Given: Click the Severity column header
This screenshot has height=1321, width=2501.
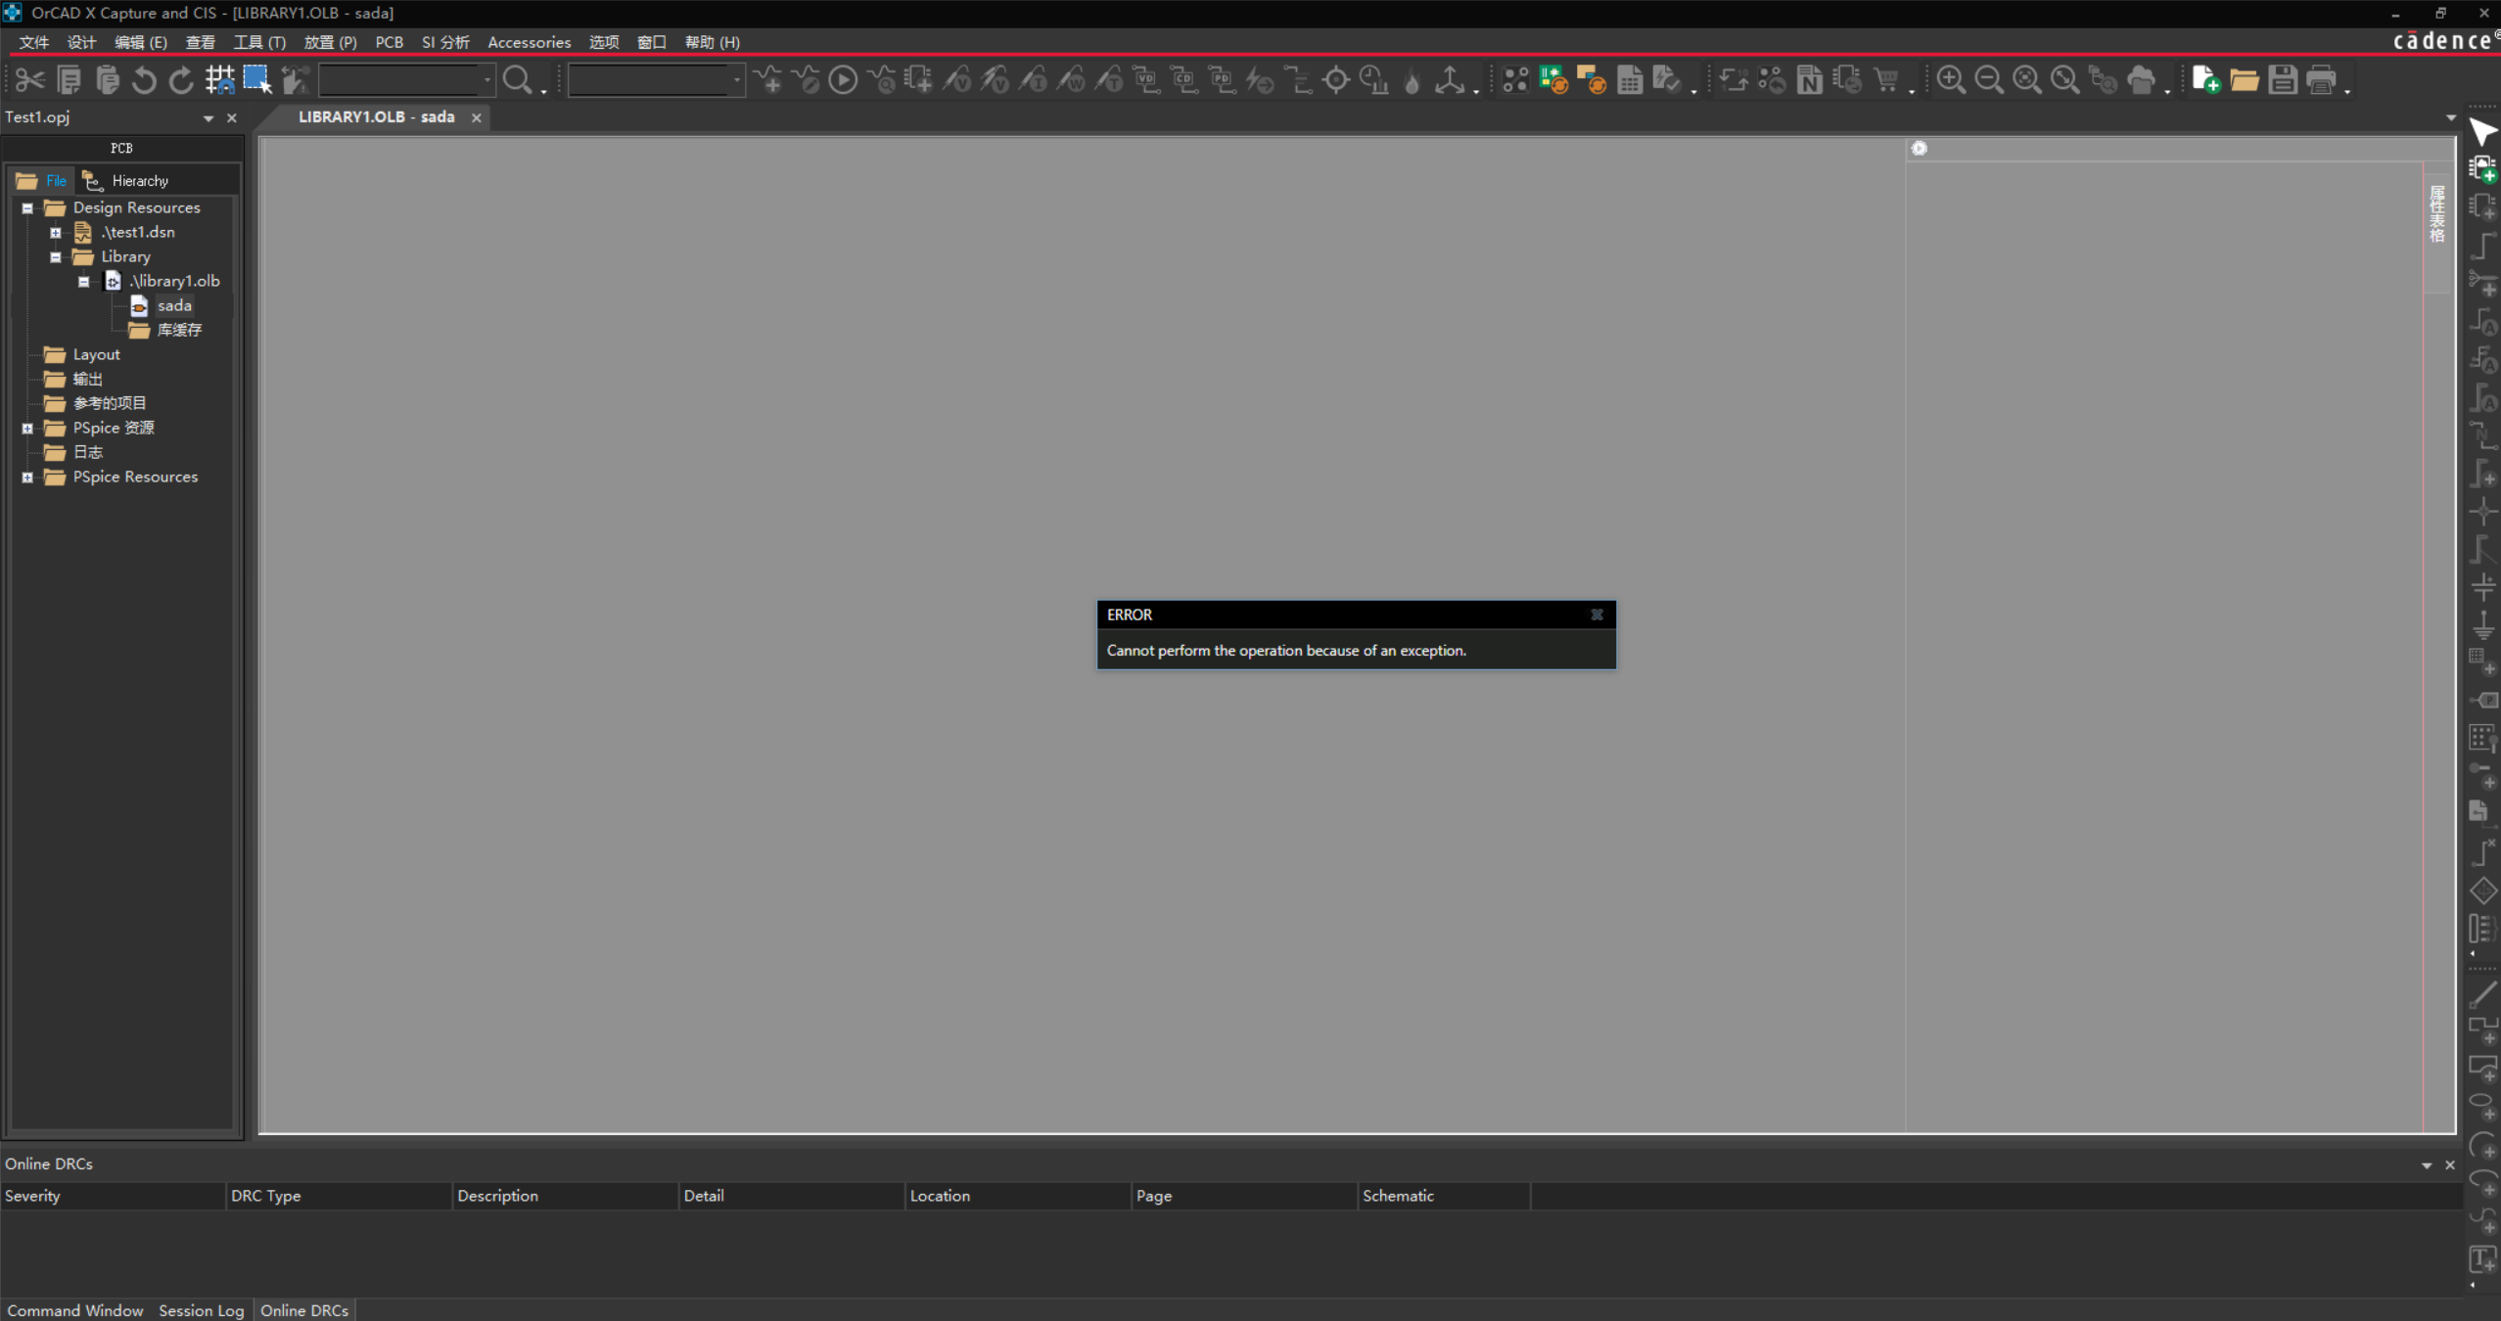Looking at the screenshot, I should (x=113, y=1196).
